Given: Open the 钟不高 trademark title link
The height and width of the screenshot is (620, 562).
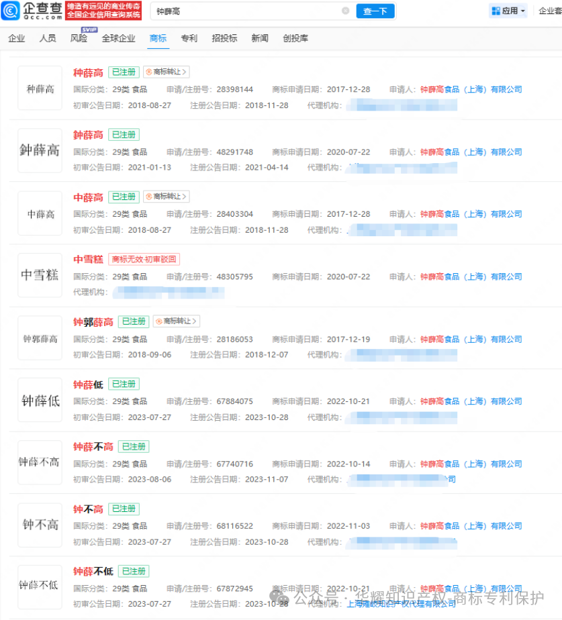Looking at the screenshot, I should 88,509.
